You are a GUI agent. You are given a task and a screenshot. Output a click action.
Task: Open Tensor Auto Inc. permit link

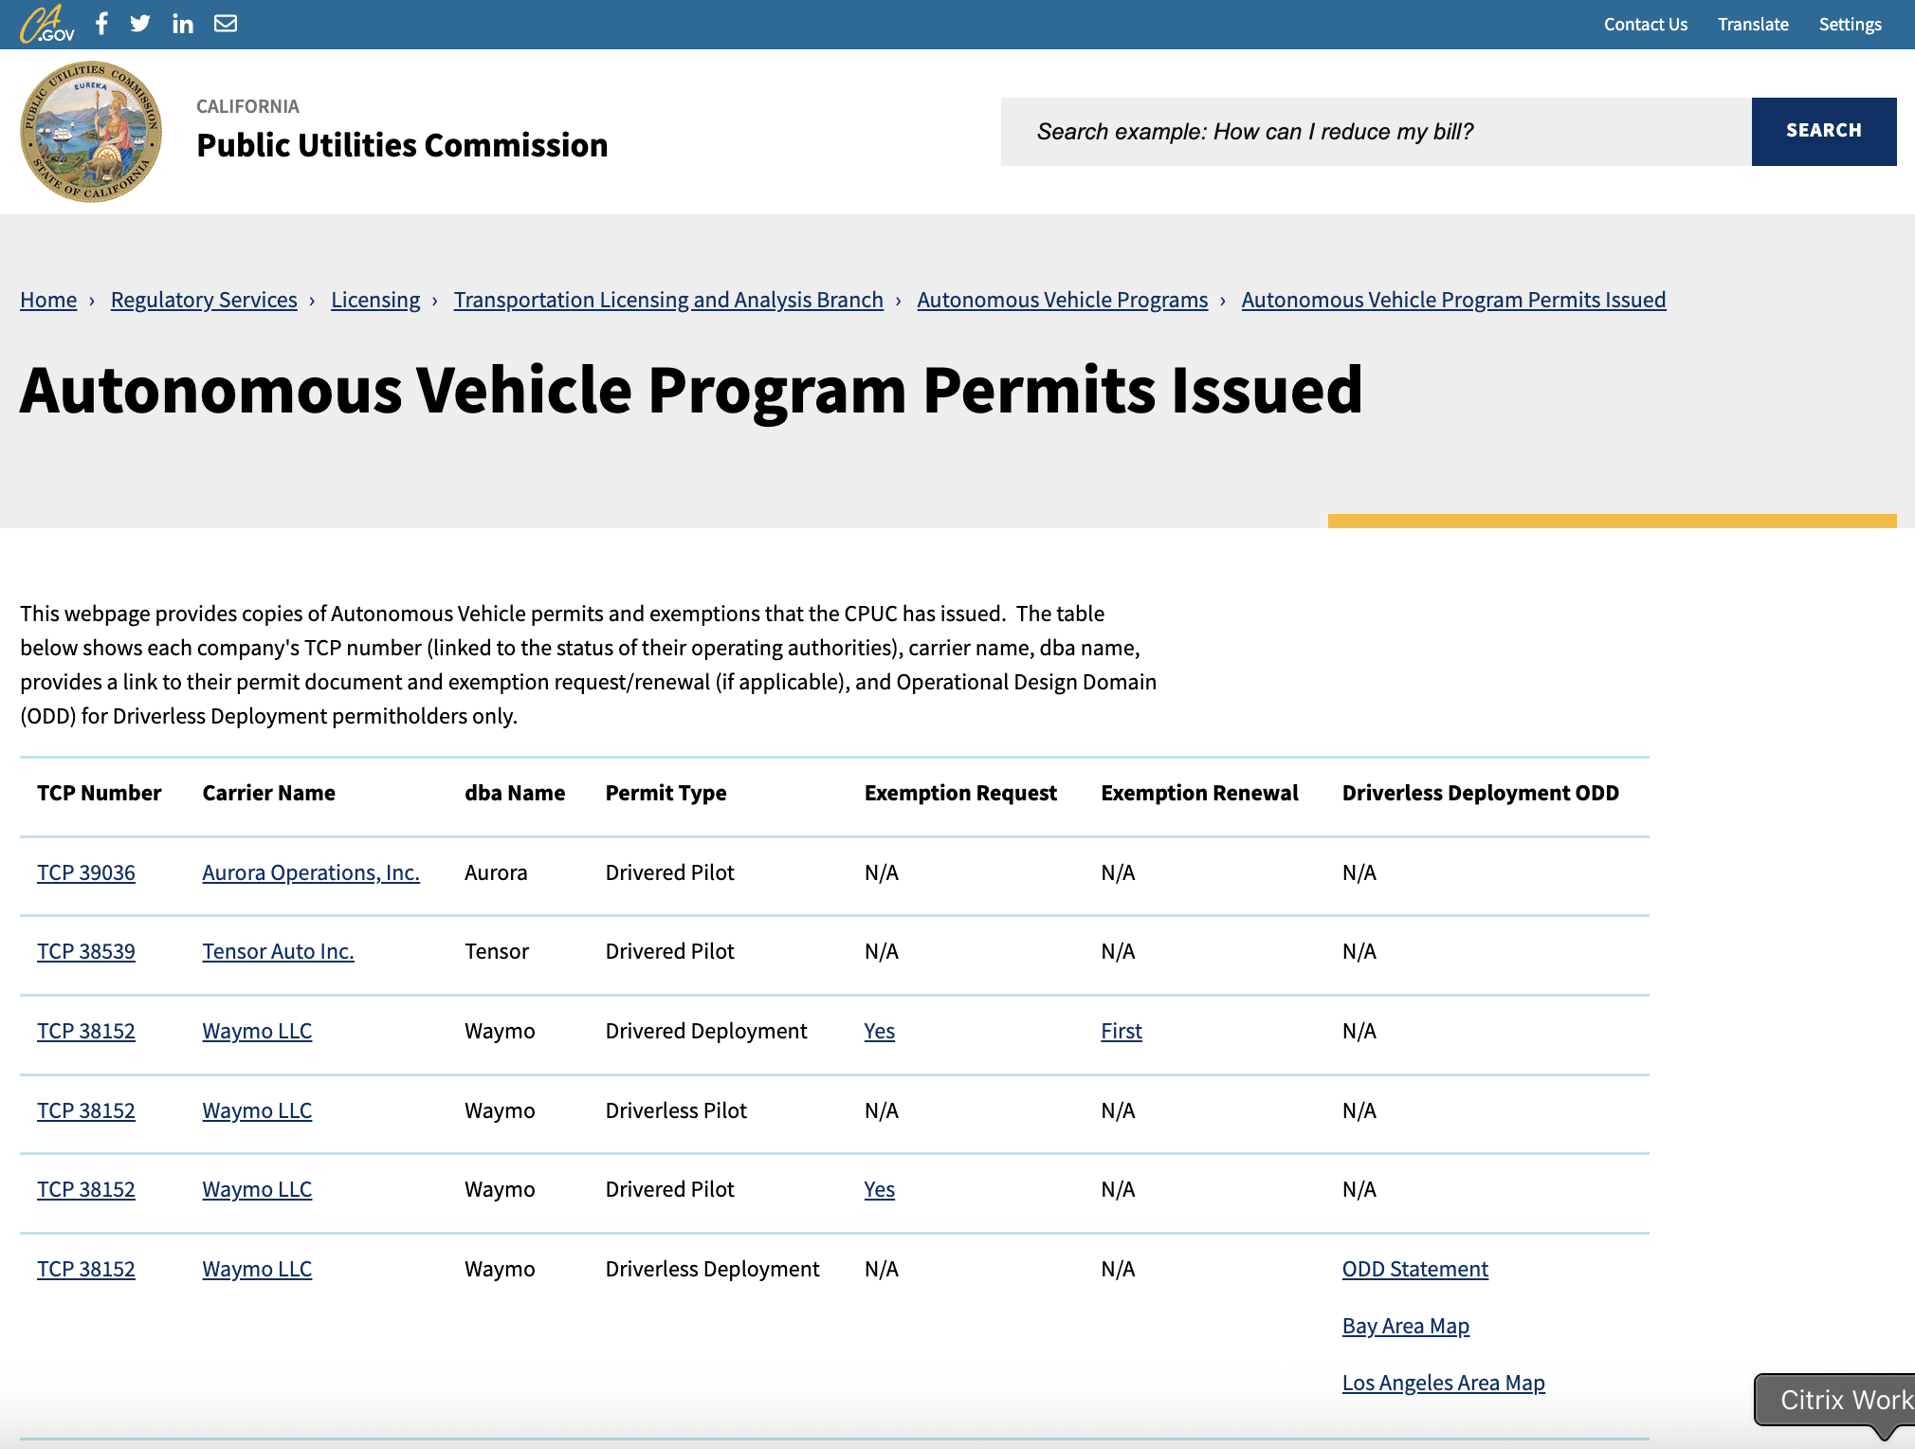(278, 951)
